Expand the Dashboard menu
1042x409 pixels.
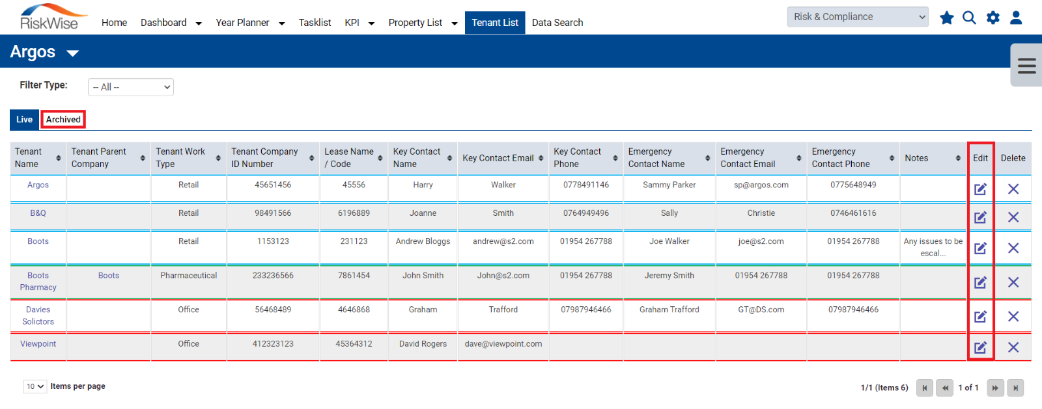click(x=199, y=23)
